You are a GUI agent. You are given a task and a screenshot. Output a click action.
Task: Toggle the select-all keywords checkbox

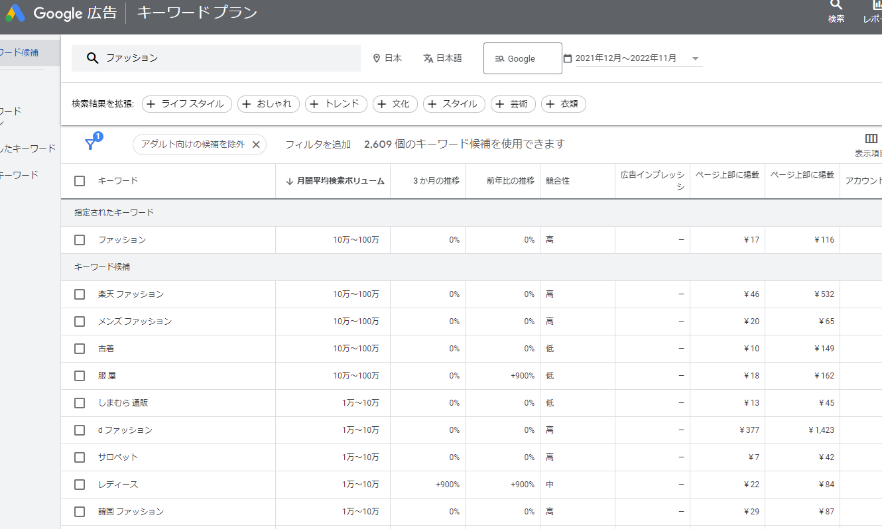[80, 181]
